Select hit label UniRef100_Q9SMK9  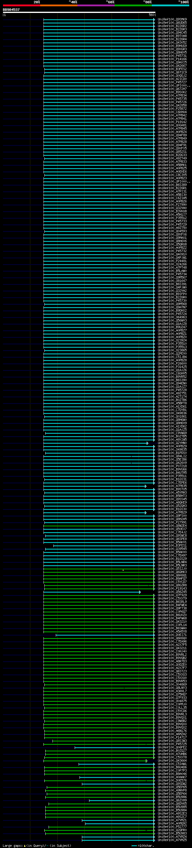[x=172, y=20]
